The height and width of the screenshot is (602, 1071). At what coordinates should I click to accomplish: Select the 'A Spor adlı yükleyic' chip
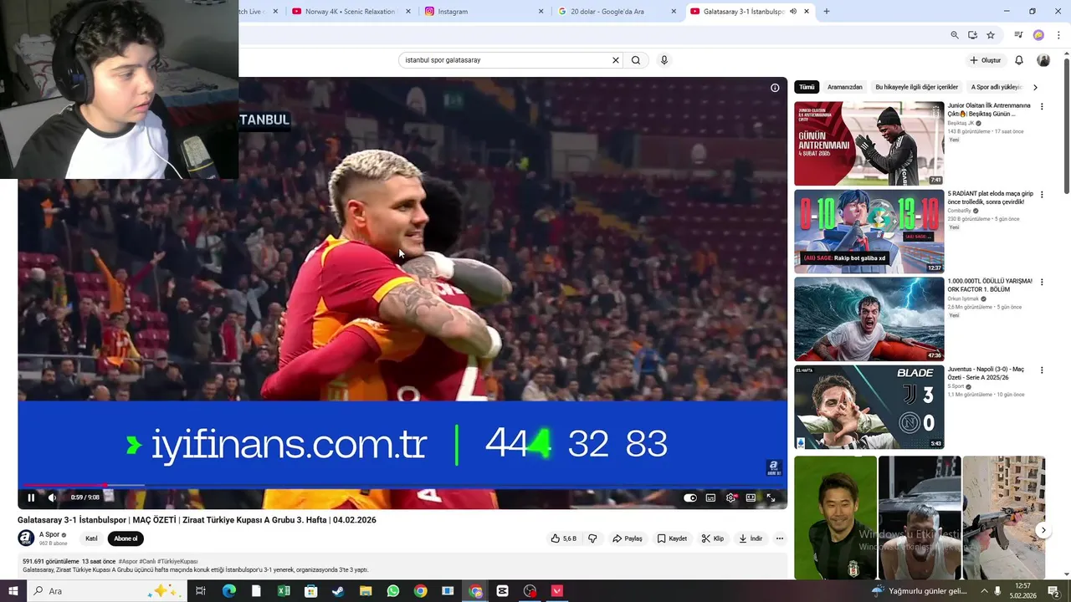pos(997,87)
